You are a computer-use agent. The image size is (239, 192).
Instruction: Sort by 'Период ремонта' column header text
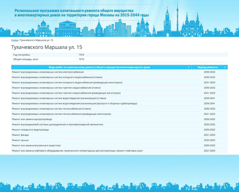(207, 67)
